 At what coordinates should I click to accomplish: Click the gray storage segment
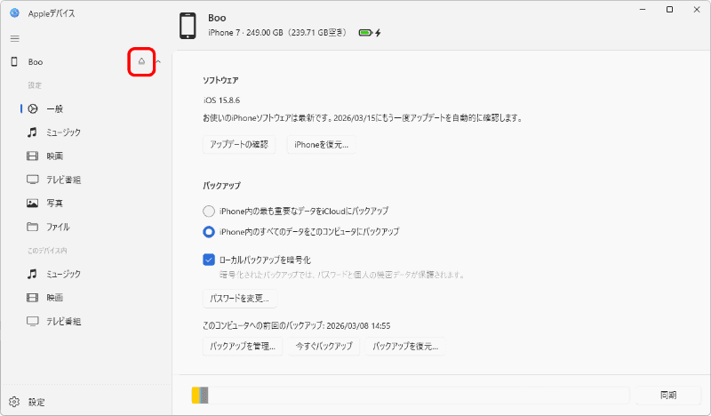click(204, 396)
